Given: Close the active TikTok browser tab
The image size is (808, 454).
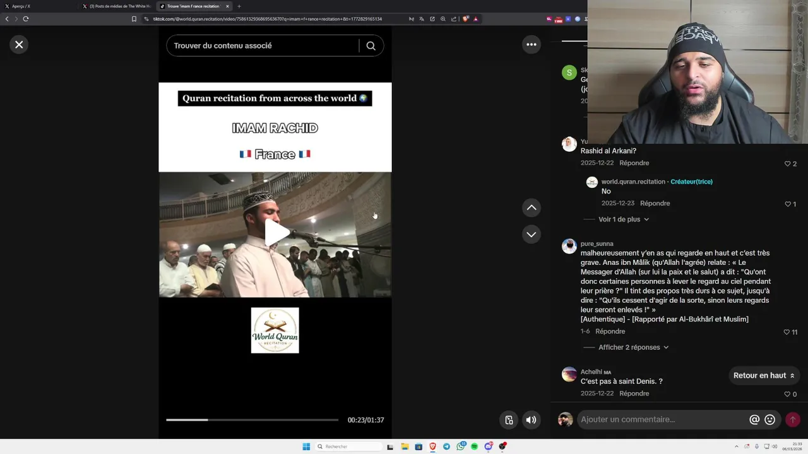Looking at the screenshot, I should pyautogui.click(x=227, y=6).
